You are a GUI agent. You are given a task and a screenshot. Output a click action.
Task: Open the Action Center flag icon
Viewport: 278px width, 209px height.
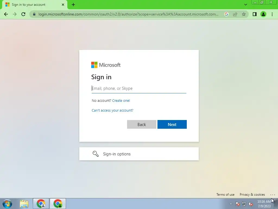(238, 204)
